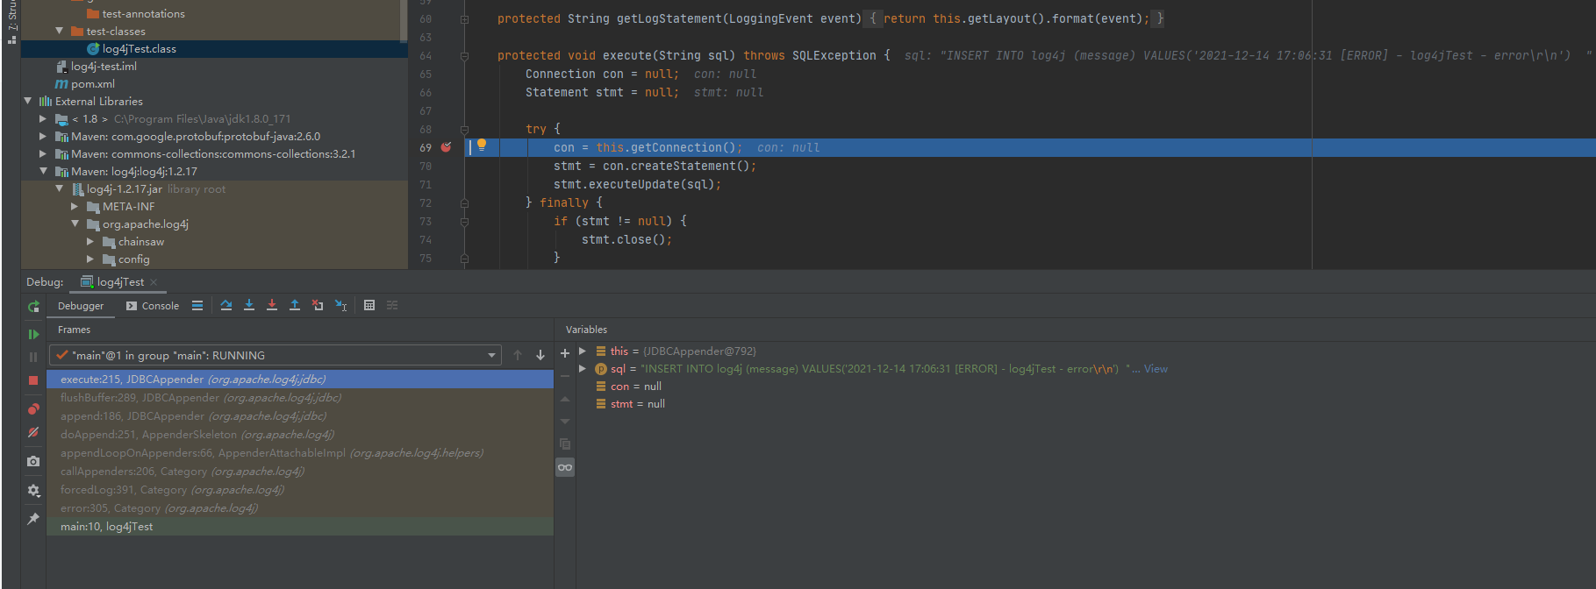This screenshot has width=1596, height=589.
Task: Toggle breakpoint on line 69
Action: (446, 147)
